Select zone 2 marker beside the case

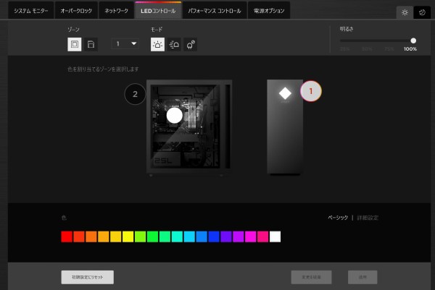[x=135, y=94]
